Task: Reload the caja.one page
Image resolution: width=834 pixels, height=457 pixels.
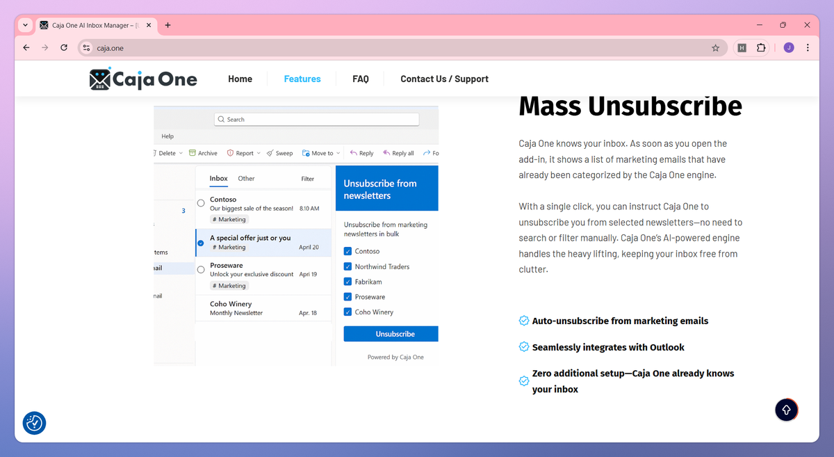Action: (x=64, y=48)
